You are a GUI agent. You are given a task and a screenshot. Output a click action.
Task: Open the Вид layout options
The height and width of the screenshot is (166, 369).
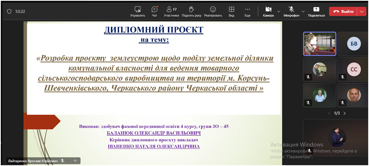coord(231,11)
